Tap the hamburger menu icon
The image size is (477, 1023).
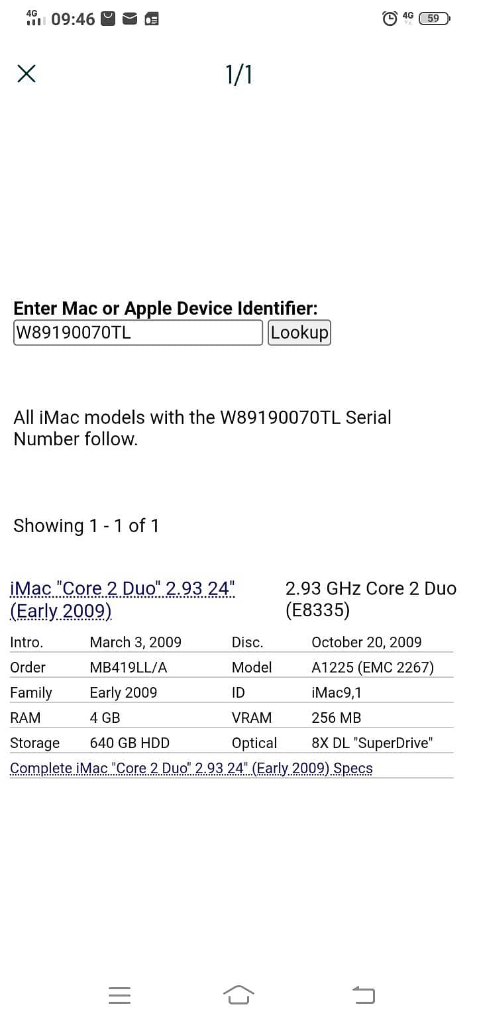coord(119,995)
